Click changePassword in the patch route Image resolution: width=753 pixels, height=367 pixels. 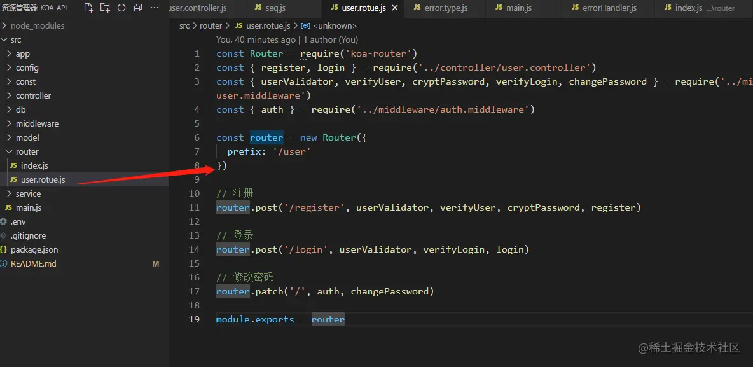pyautogui.click(x=389, y=291)
